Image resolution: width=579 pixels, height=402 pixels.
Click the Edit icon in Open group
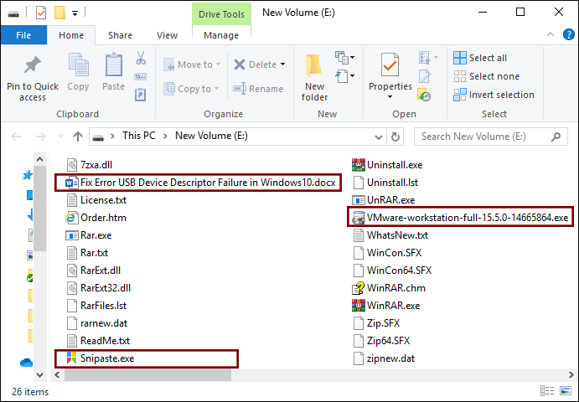[425, 76]
